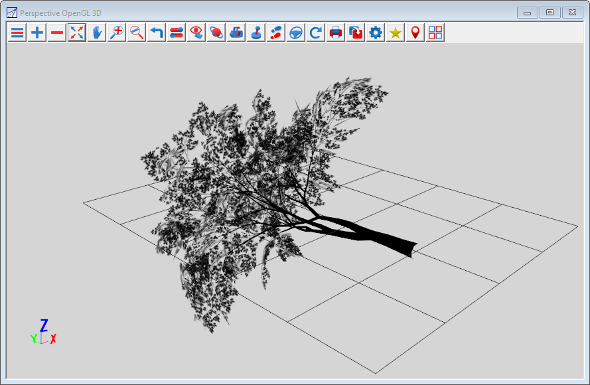Click the circular refresh arrow icon

316,33
